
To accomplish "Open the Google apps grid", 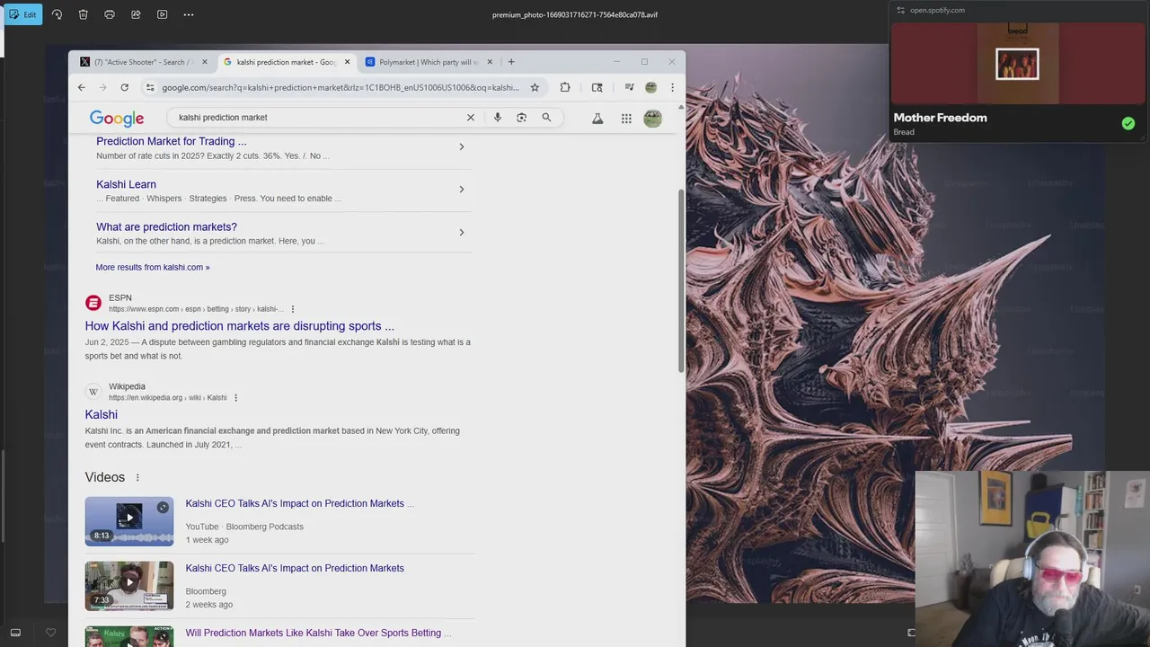I will 626,118.
